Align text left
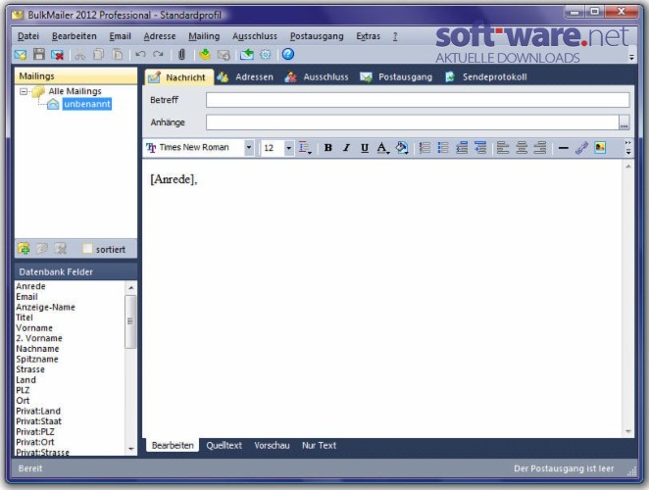The image size is (649, 490). tap(503, 148)
